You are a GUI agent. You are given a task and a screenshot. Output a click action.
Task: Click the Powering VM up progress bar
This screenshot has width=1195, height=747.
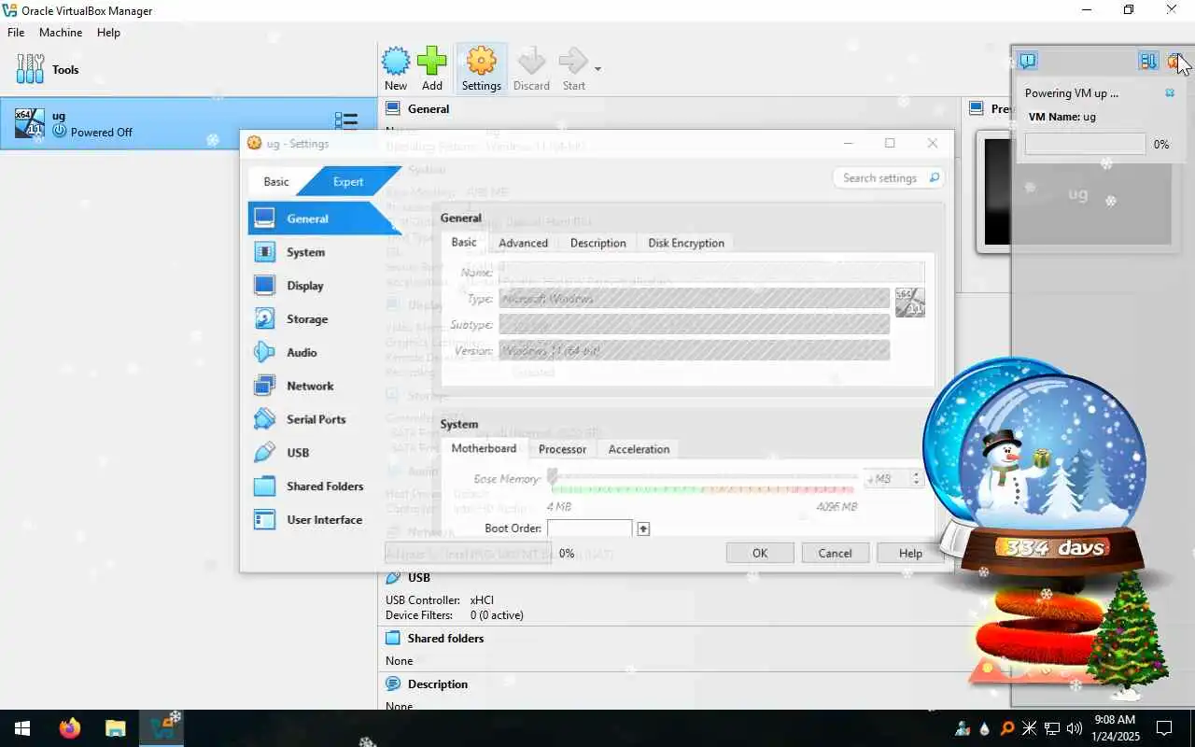1085,144
